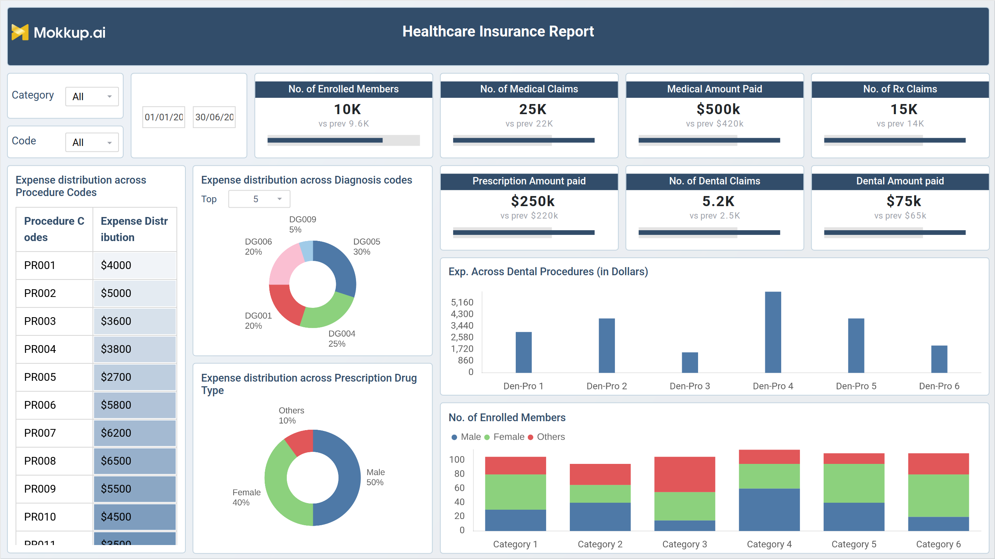Toggle the Female legend item
The height and width of the screenshot is (559, 995).
click(504, 437)
